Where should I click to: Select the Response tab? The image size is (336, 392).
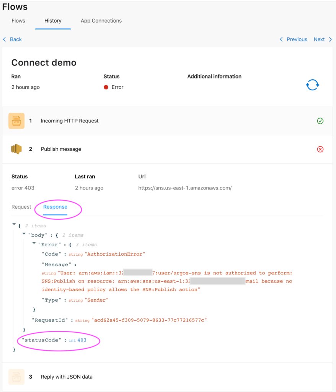[55, 207]
